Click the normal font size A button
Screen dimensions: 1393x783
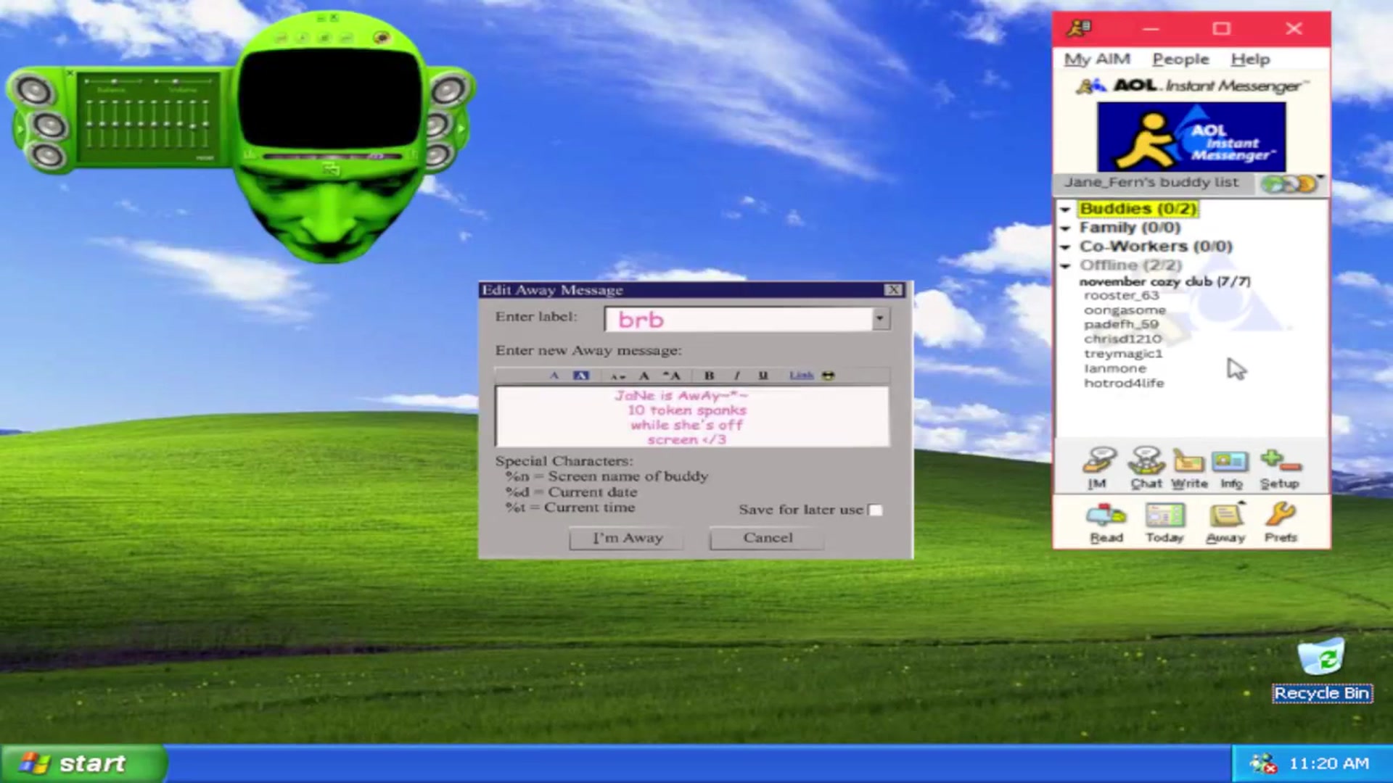click(644, 375)
